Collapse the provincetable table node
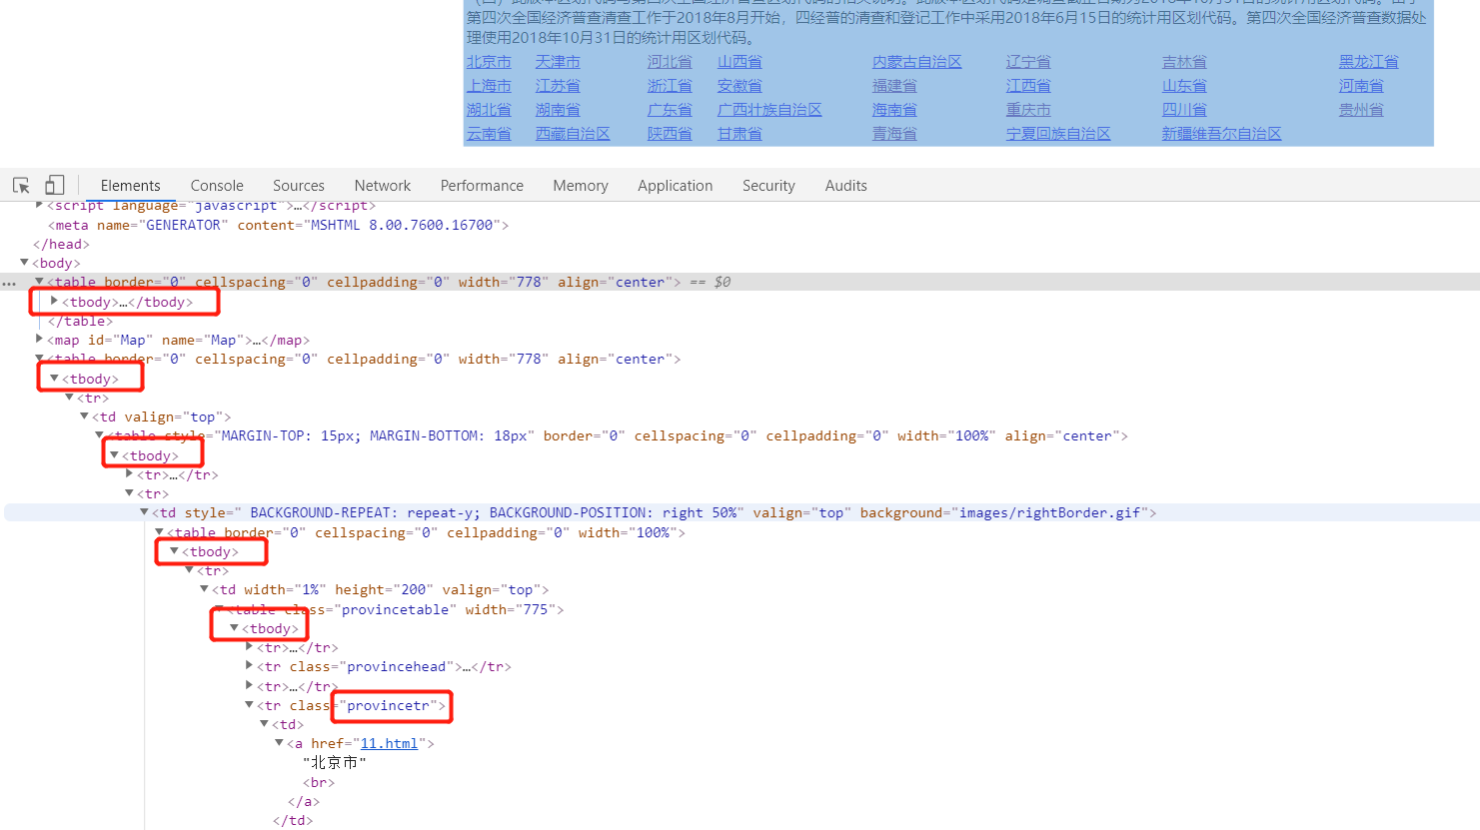This screenshot has width=1480, height=830. 219,609
